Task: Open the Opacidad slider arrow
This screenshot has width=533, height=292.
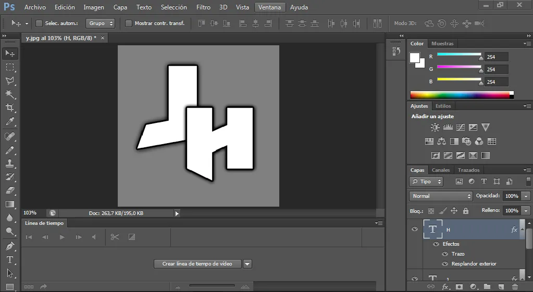Action: point(526,196)
